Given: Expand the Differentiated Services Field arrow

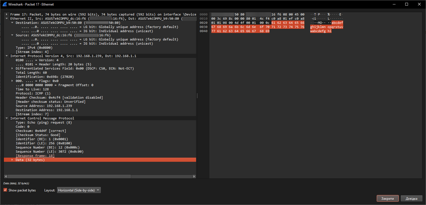Looking at the screenshot, I should (x=12, y=68).
